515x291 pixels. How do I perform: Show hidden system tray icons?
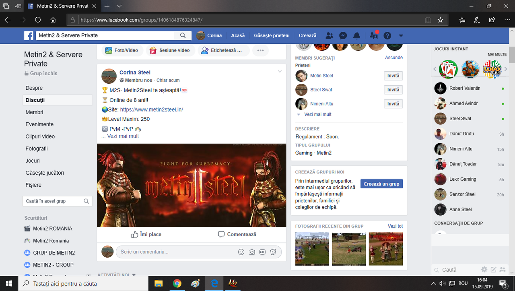[x=434, y=283]
